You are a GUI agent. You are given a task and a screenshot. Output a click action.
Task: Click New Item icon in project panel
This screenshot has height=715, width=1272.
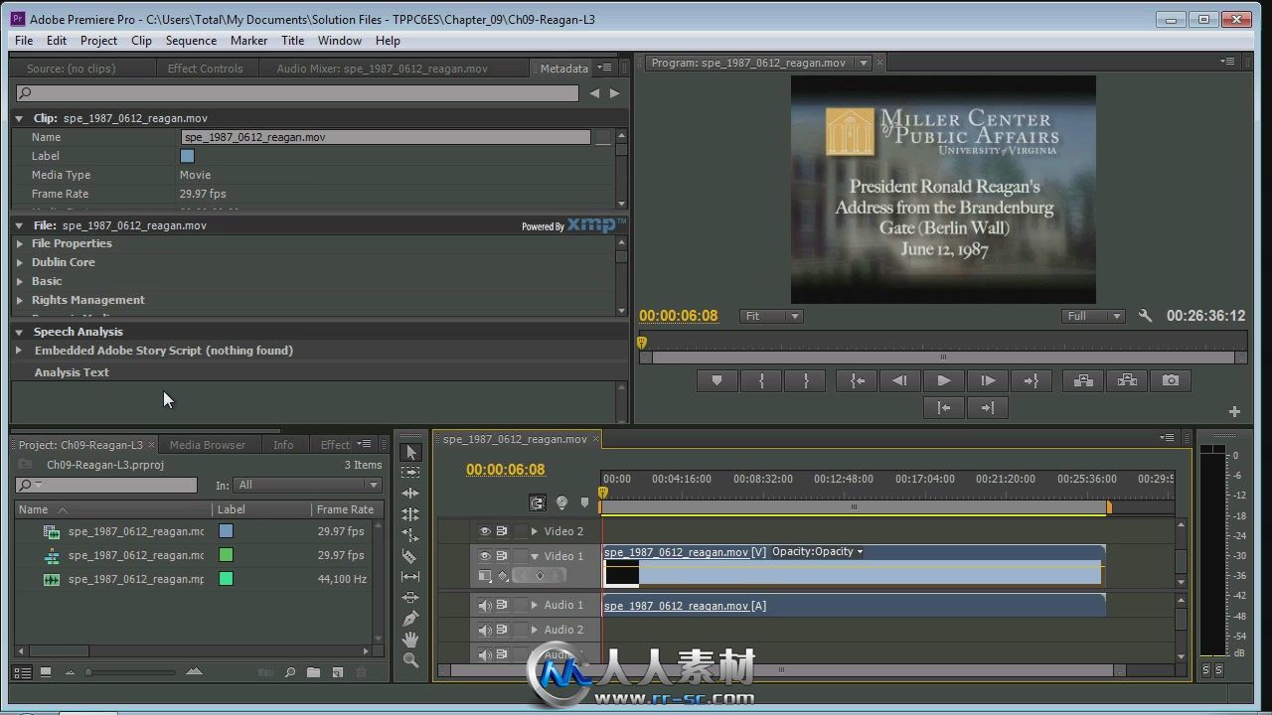[337, 672]
